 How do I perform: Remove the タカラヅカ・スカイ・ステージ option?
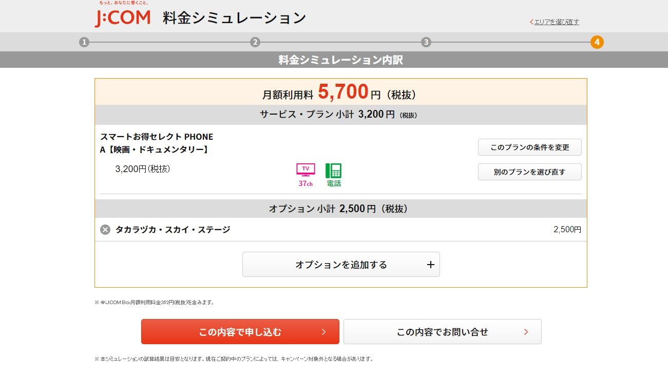pyautogui.click(x=105, y=230)
